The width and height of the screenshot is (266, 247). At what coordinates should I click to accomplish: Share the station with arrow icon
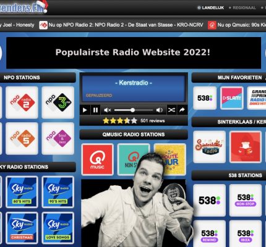click(x=182, y=110)
